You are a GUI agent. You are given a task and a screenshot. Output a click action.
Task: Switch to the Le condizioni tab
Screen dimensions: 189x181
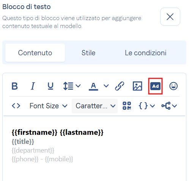click(146, 53)
